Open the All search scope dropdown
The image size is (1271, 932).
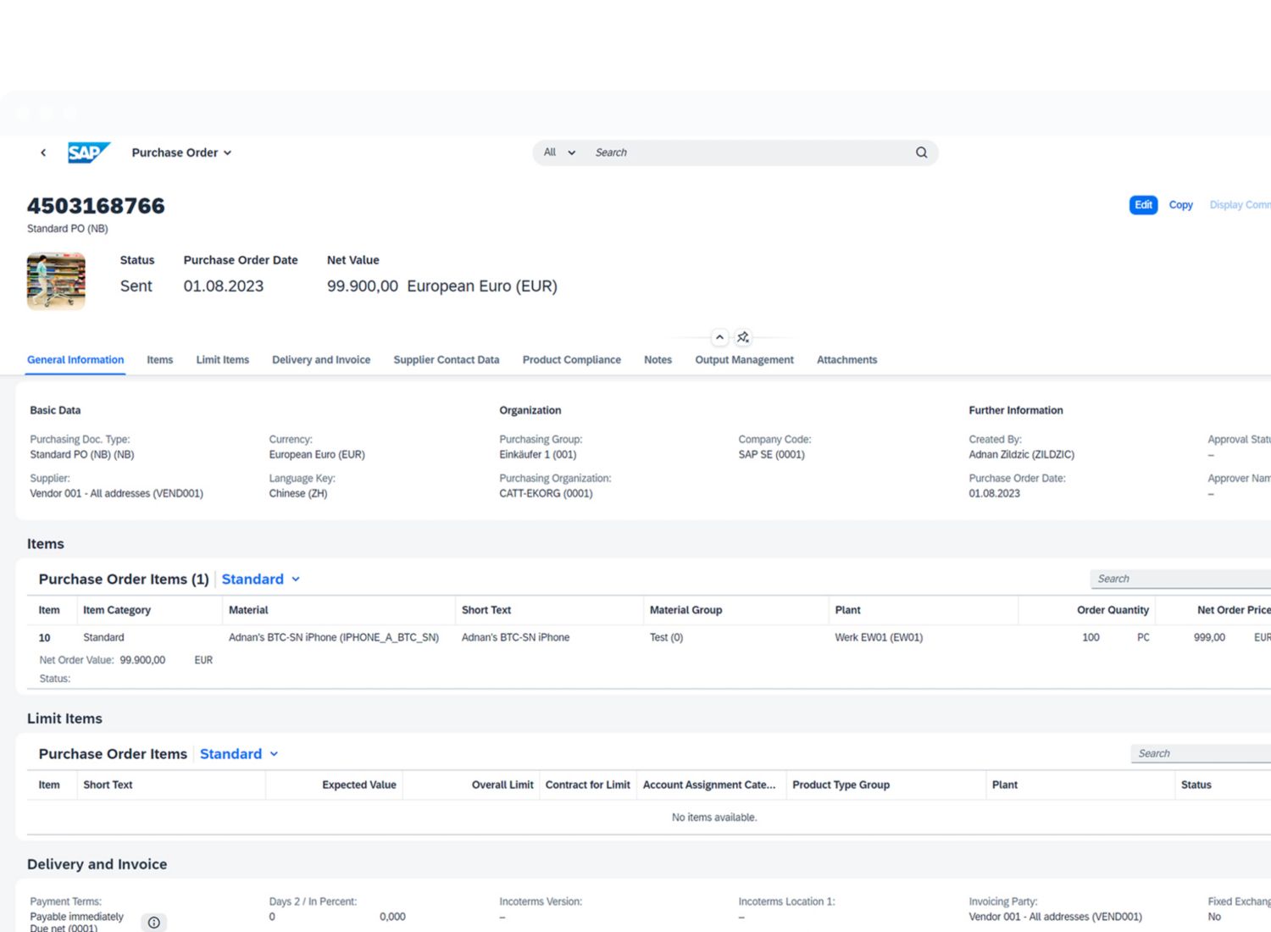[x=559, y=153]
